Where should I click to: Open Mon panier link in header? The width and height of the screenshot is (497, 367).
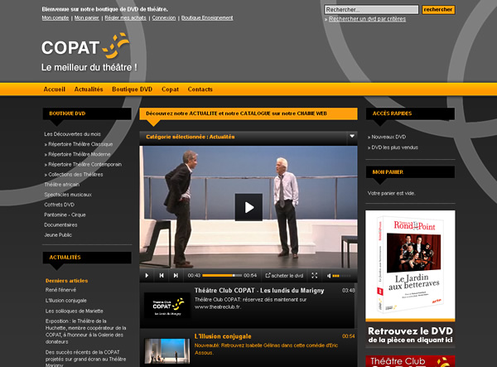pyautogui.click(x=87, y=17)
